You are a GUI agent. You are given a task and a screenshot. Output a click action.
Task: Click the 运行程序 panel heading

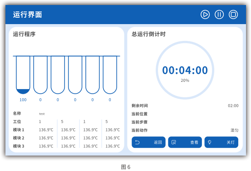24,34
